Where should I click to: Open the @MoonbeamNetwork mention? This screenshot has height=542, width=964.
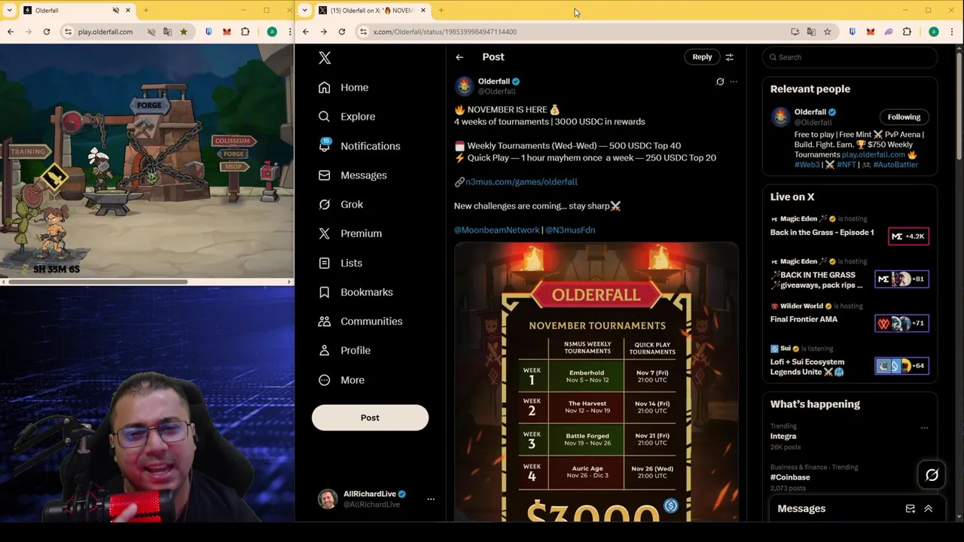click(497, 230)
